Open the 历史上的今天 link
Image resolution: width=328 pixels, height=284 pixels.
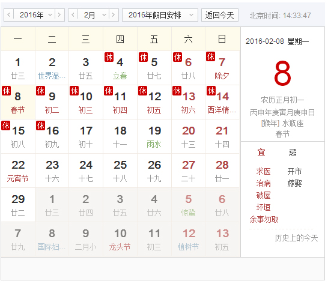pos(296,238)
